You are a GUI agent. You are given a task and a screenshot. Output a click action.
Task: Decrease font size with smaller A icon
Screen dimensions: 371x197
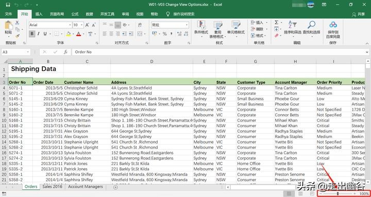click(94, 25)
